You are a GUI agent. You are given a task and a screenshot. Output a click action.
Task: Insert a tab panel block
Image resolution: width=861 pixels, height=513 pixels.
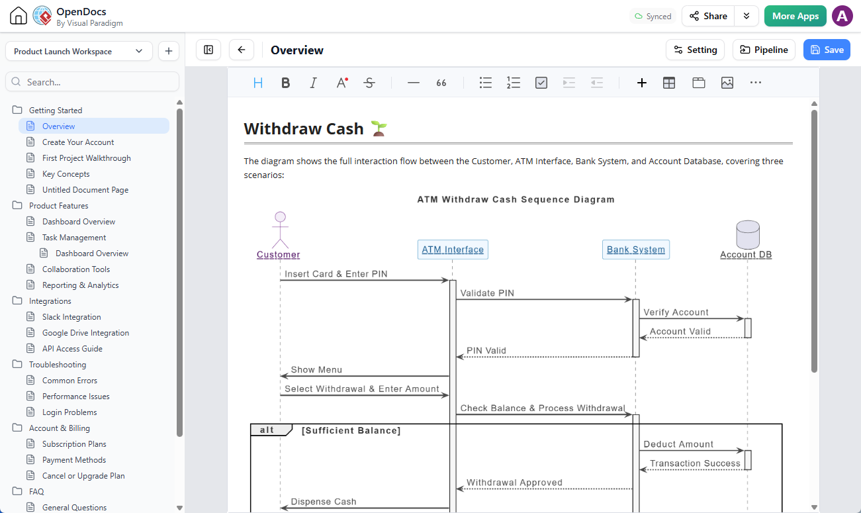[x=698, y=83]
